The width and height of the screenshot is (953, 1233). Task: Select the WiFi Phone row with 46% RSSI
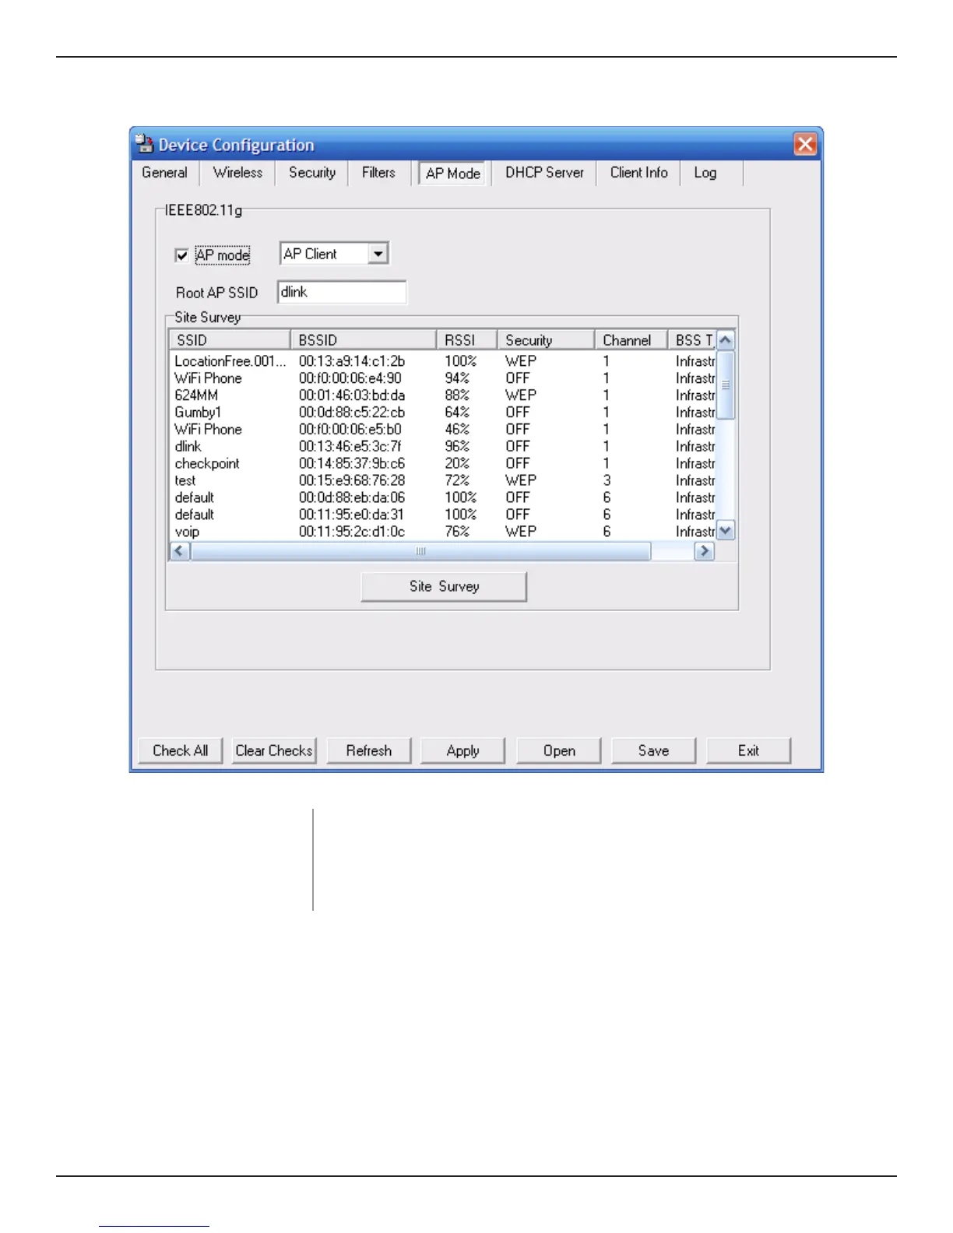(x=442, y=430)
